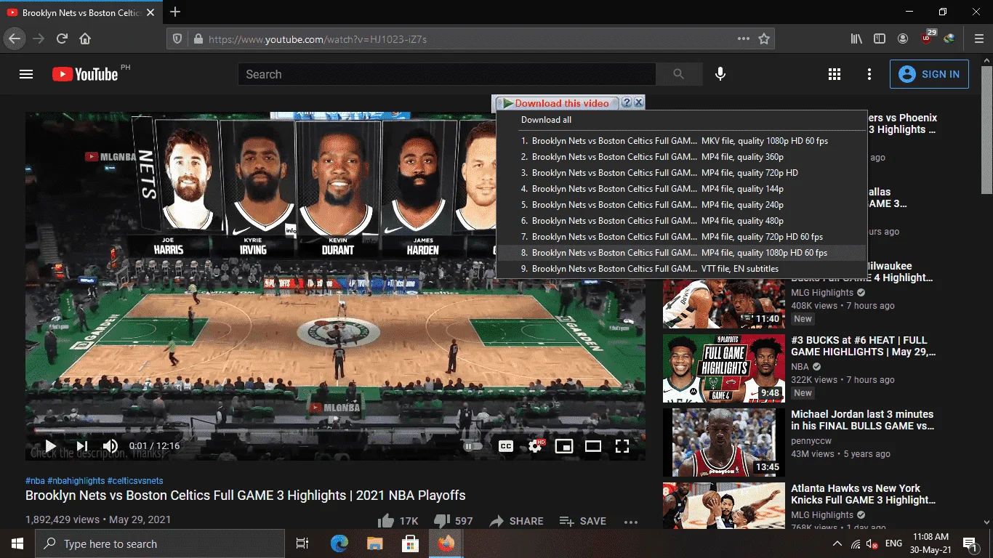Go to the Firefox home page
The height and width of the screenshot is (558, 993).
pos(85,39)
